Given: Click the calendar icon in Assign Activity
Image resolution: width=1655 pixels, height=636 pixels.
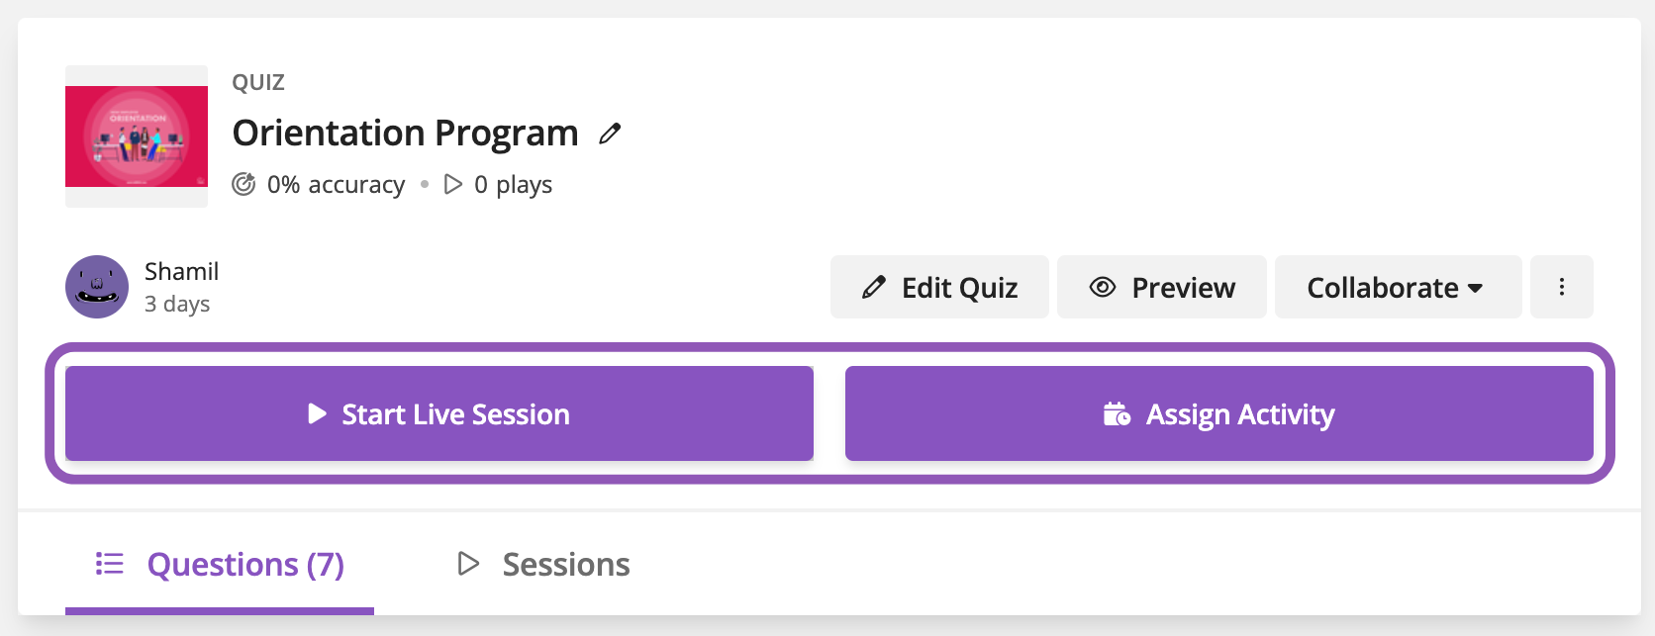Looking at the screenshot, I should [x=1117, y=413].
